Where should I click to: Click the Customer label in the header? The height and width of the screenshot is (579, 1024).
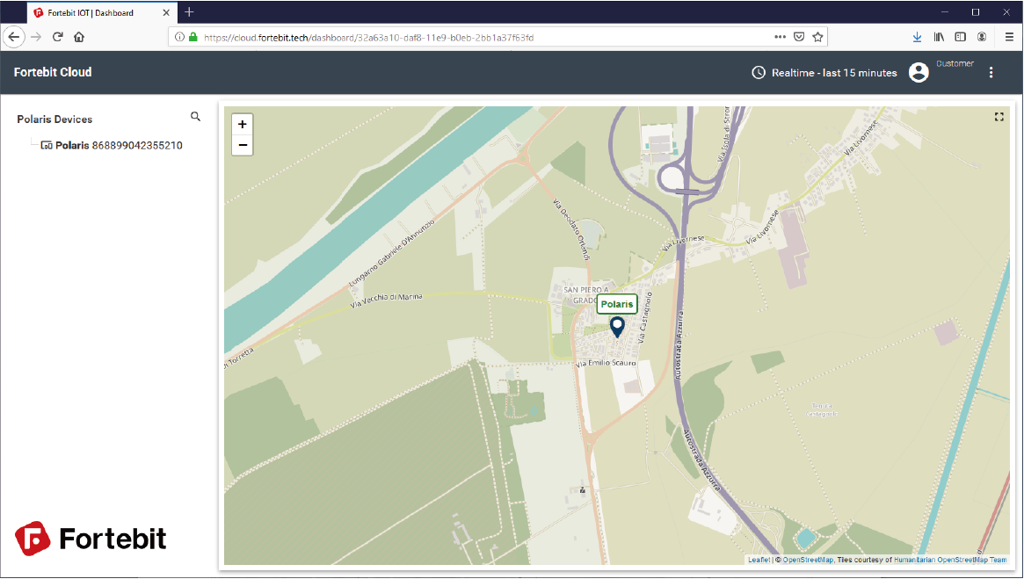point(955,63)
